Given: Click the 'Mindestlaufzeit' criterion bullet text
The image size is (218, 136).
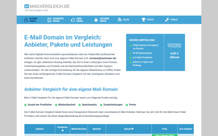Looking at the screenshot, I should pos(67,105).
